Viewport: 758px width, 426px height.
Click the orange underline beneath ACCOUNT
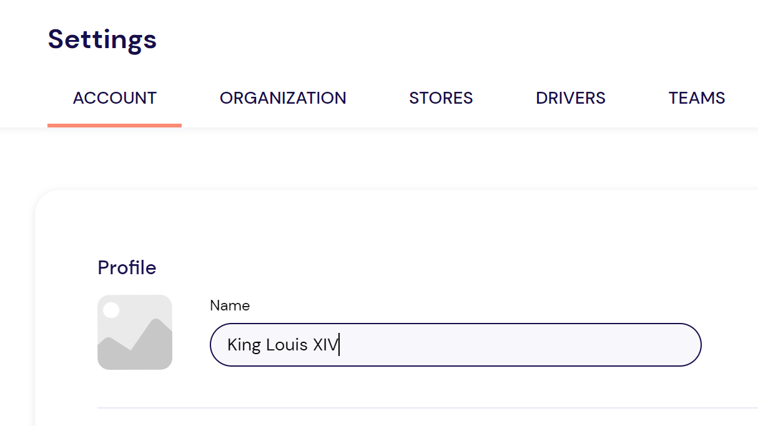(x=115, y=125)
